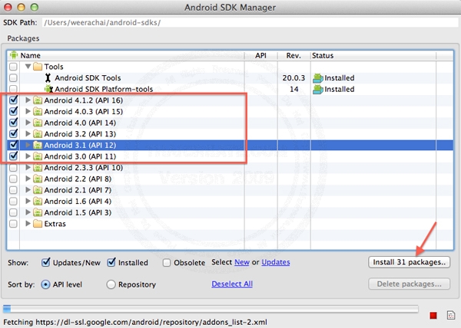Expand Android 1.6 (API 4) disclosure triangle

(28, 202)
